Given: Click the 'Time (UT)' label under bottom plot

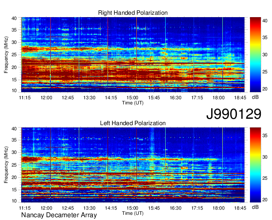Looking at the screenshot, I should point(133,213).
